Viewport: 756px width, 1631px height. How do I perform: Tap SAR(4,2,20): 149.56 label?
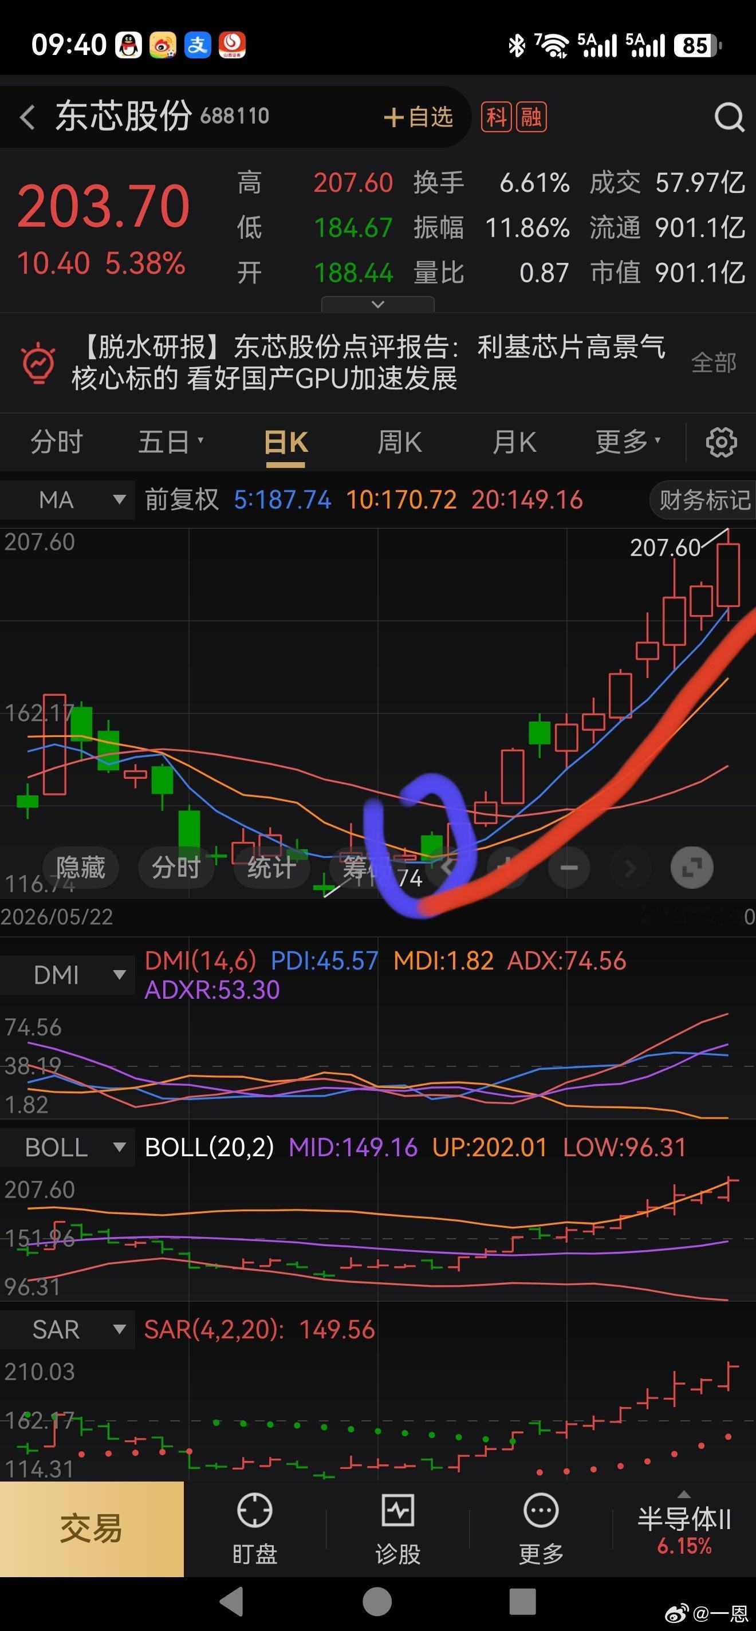[x=259, y=1330]
